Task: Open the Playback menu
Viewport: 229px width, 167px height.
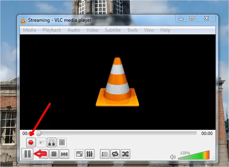Action: click(52, 30)
